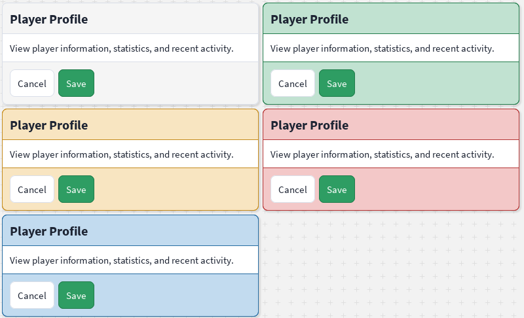The image size is (524, 318).
Task: Click Cancel in the blue Player Profile card
Action: [32, 295]
